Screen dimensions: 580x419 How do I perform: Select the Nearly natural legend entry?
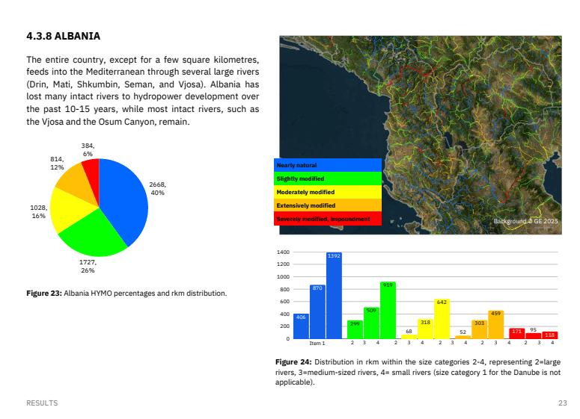[x=328, y=165]
